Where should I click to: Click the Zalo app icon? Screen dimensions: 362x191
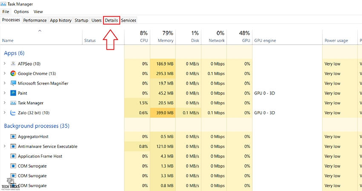pos(13,113)
